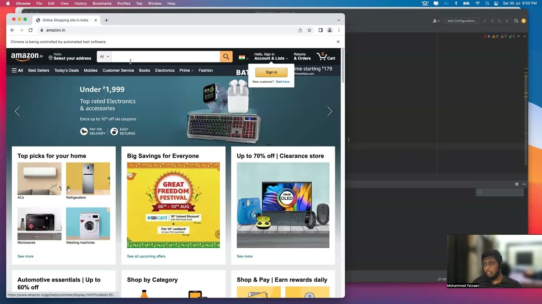Bookmark this page with the star icon

(x=309, y=30)
